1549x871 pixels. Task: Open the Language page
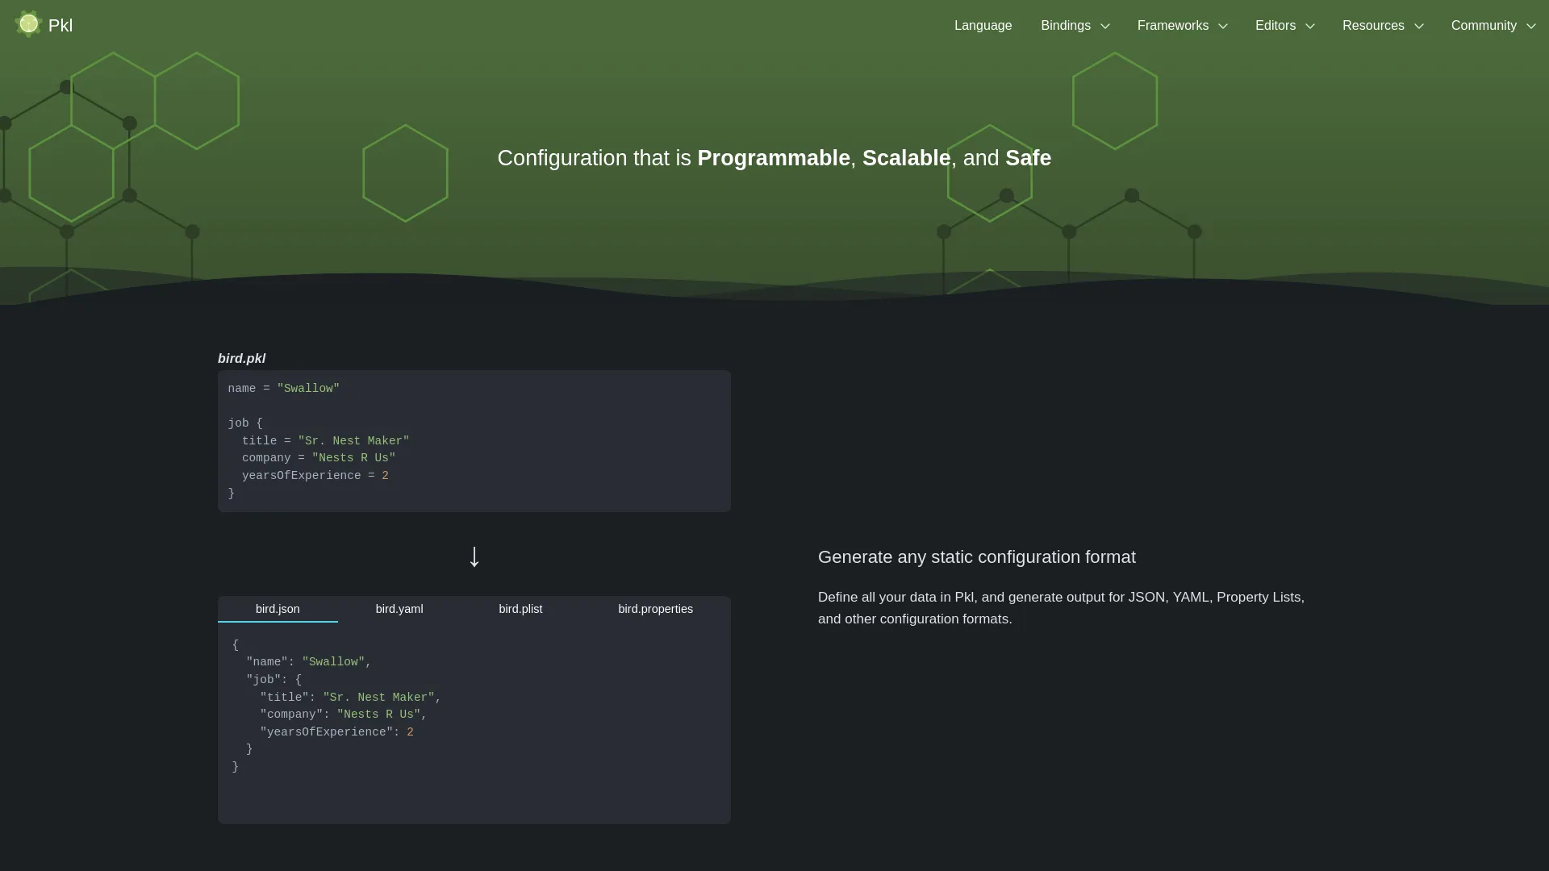983,26
